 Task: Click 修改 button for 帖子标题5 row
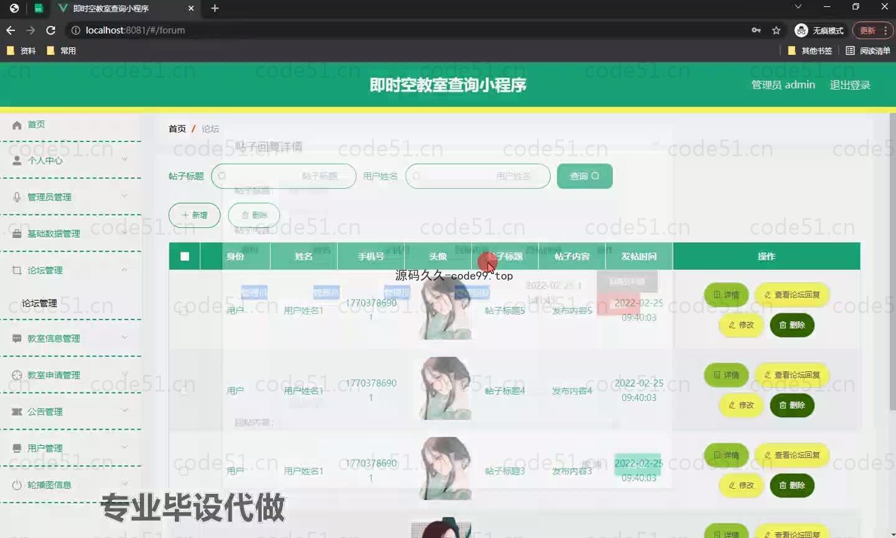click(x=741, y=325)
